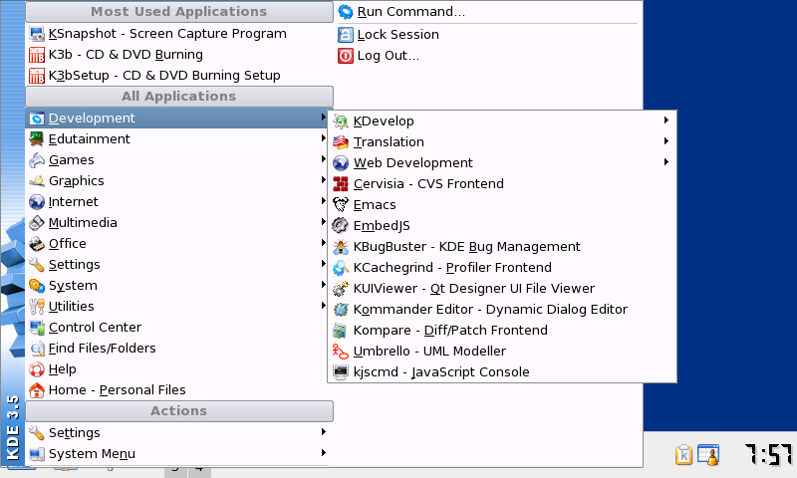
Task: Select Run Command from the menu
Action: pos(410,13)
